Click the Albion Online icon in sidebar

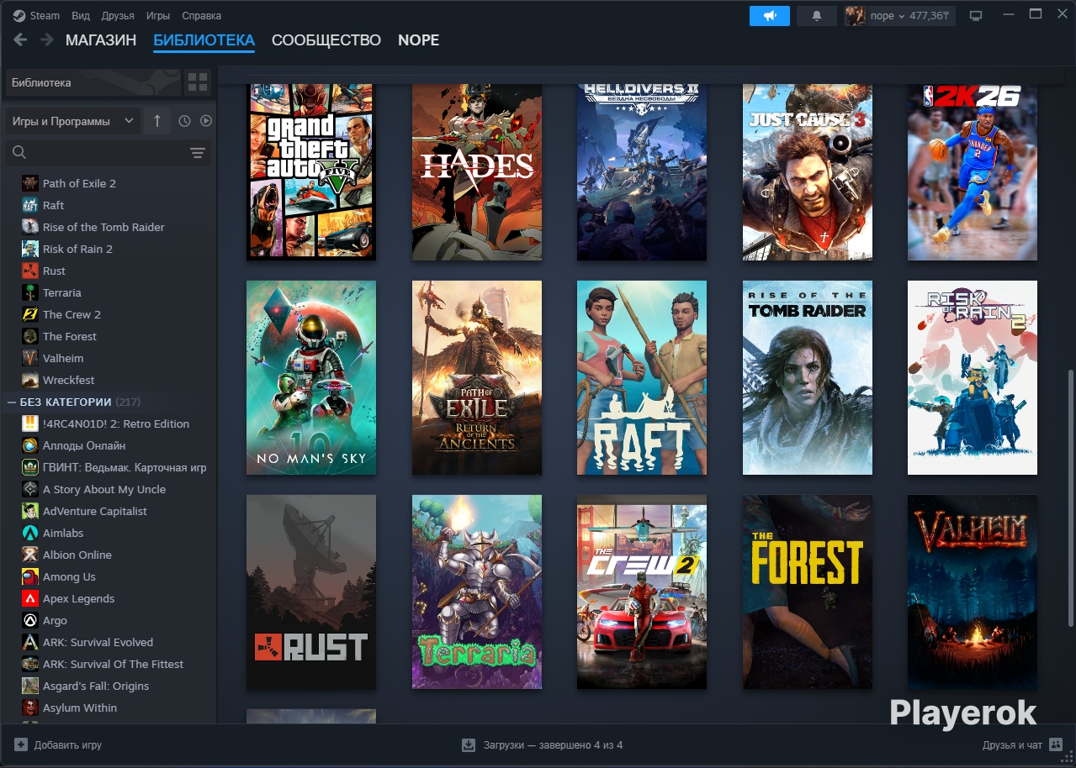coord(30,555)
